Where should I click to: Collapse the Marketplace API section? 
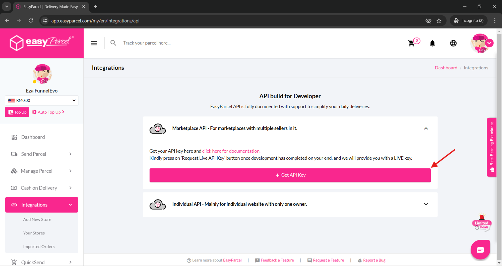pyautogui.click(x=426, y=128)
